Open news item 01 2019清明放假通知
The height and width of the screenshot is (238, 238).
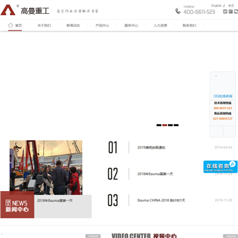[151, 147]
